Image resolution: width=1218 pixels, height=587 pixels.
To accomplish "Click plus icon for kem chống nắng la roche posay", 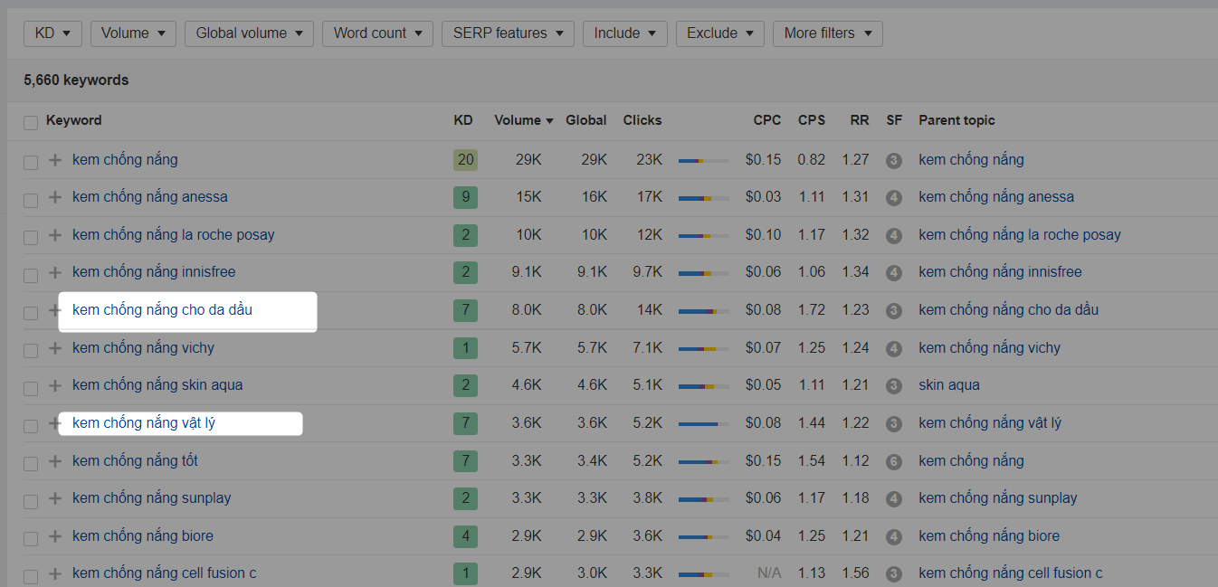I will pyautogui.click(x=55, y=235).
